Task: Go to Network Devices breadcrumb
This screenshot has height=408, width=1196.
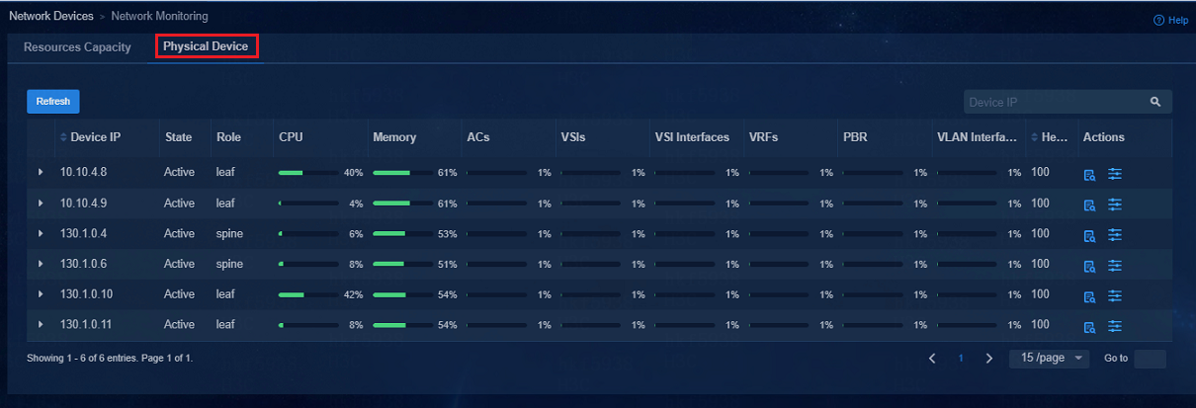Action: [x=51, y=17]
